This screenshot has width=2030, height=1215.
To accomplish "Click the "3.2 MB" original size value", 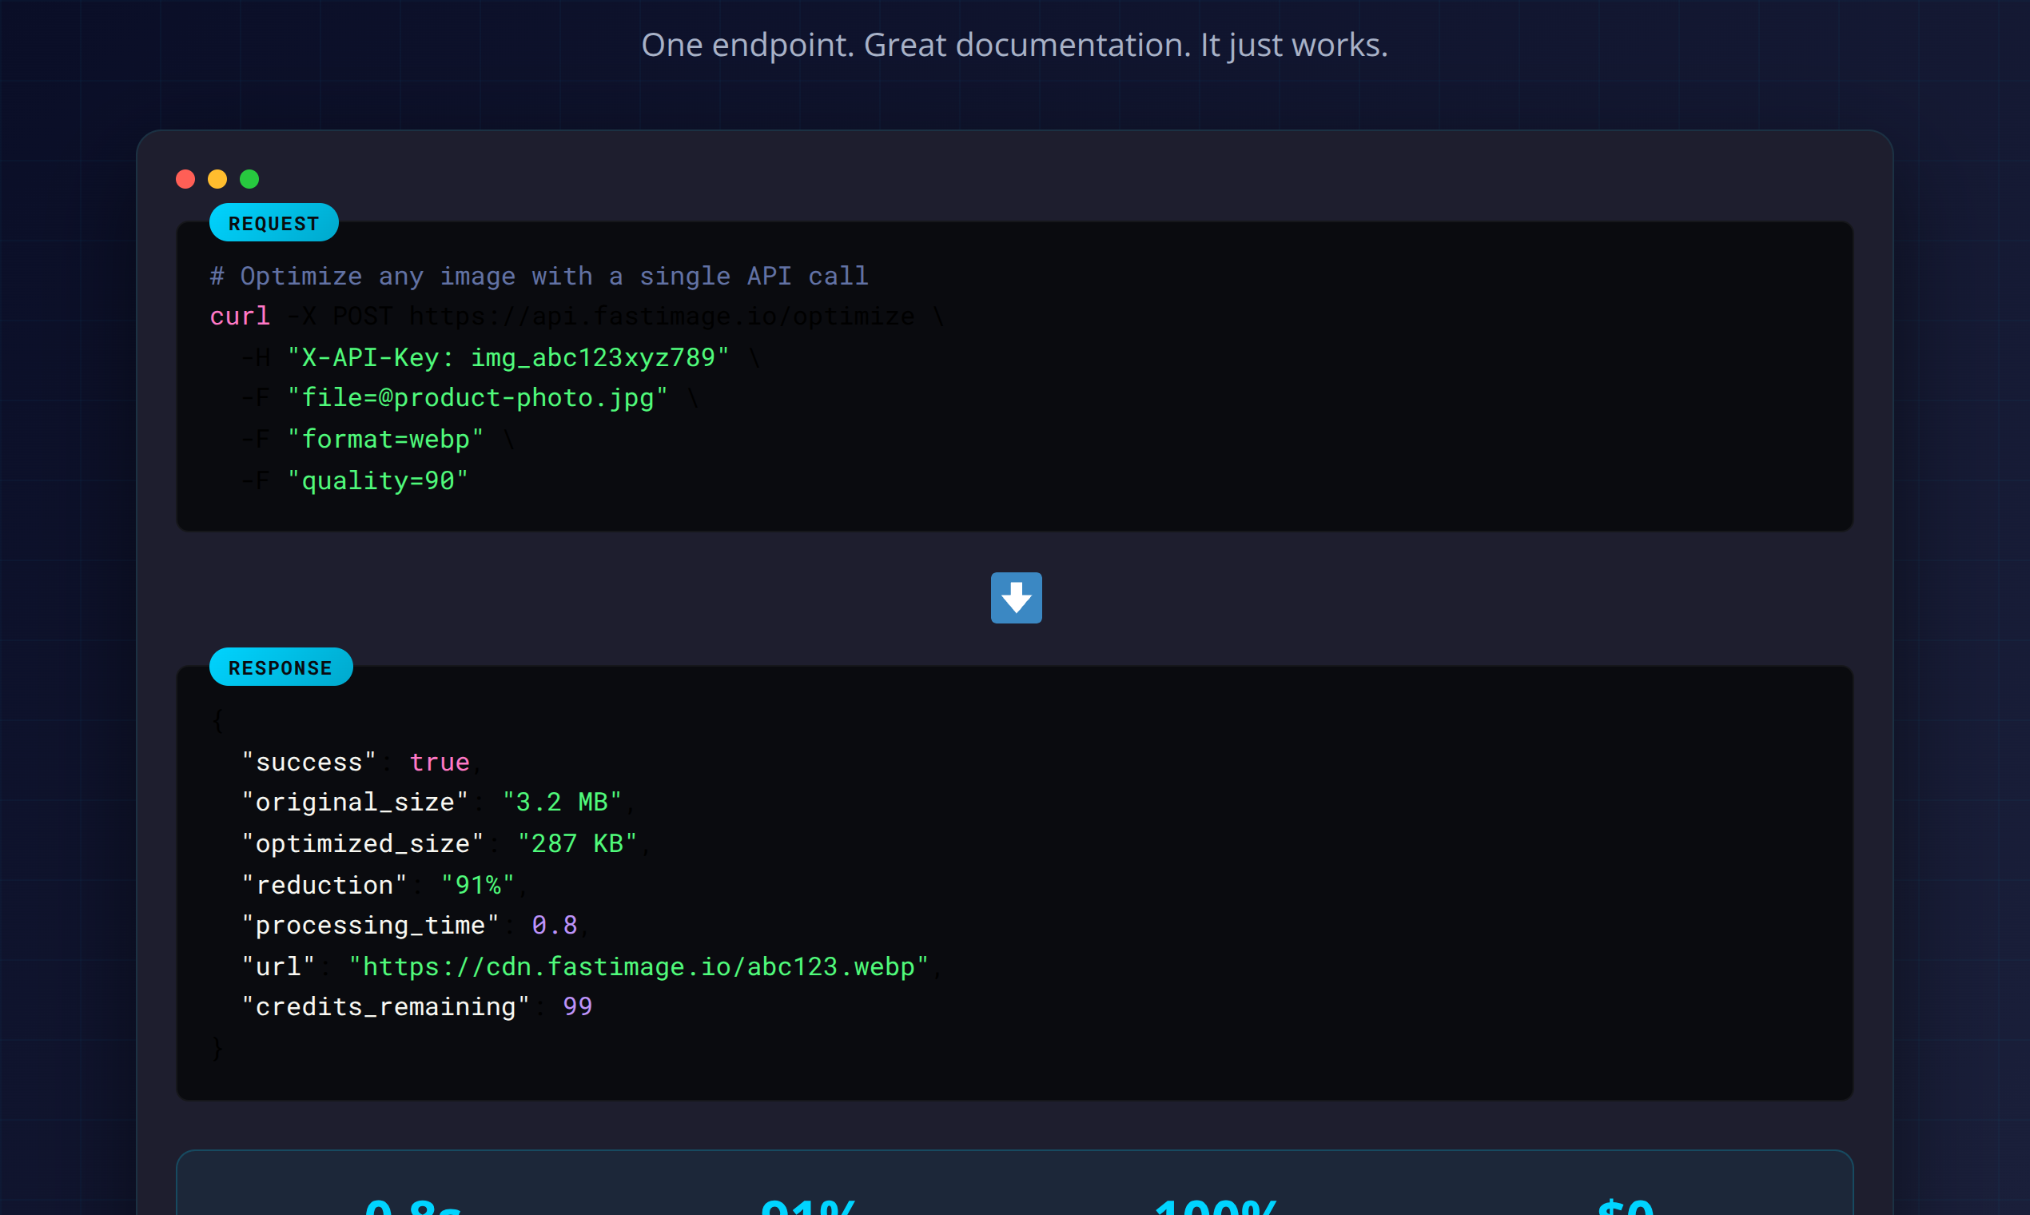I will tap(562, 803).
